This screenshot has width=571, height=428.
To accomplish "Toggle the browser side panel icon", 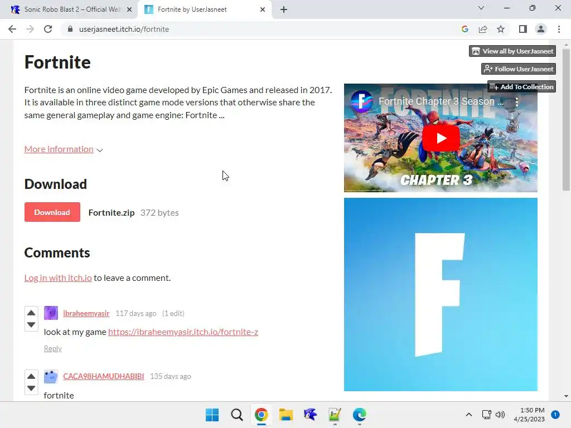I will point(523,29).
